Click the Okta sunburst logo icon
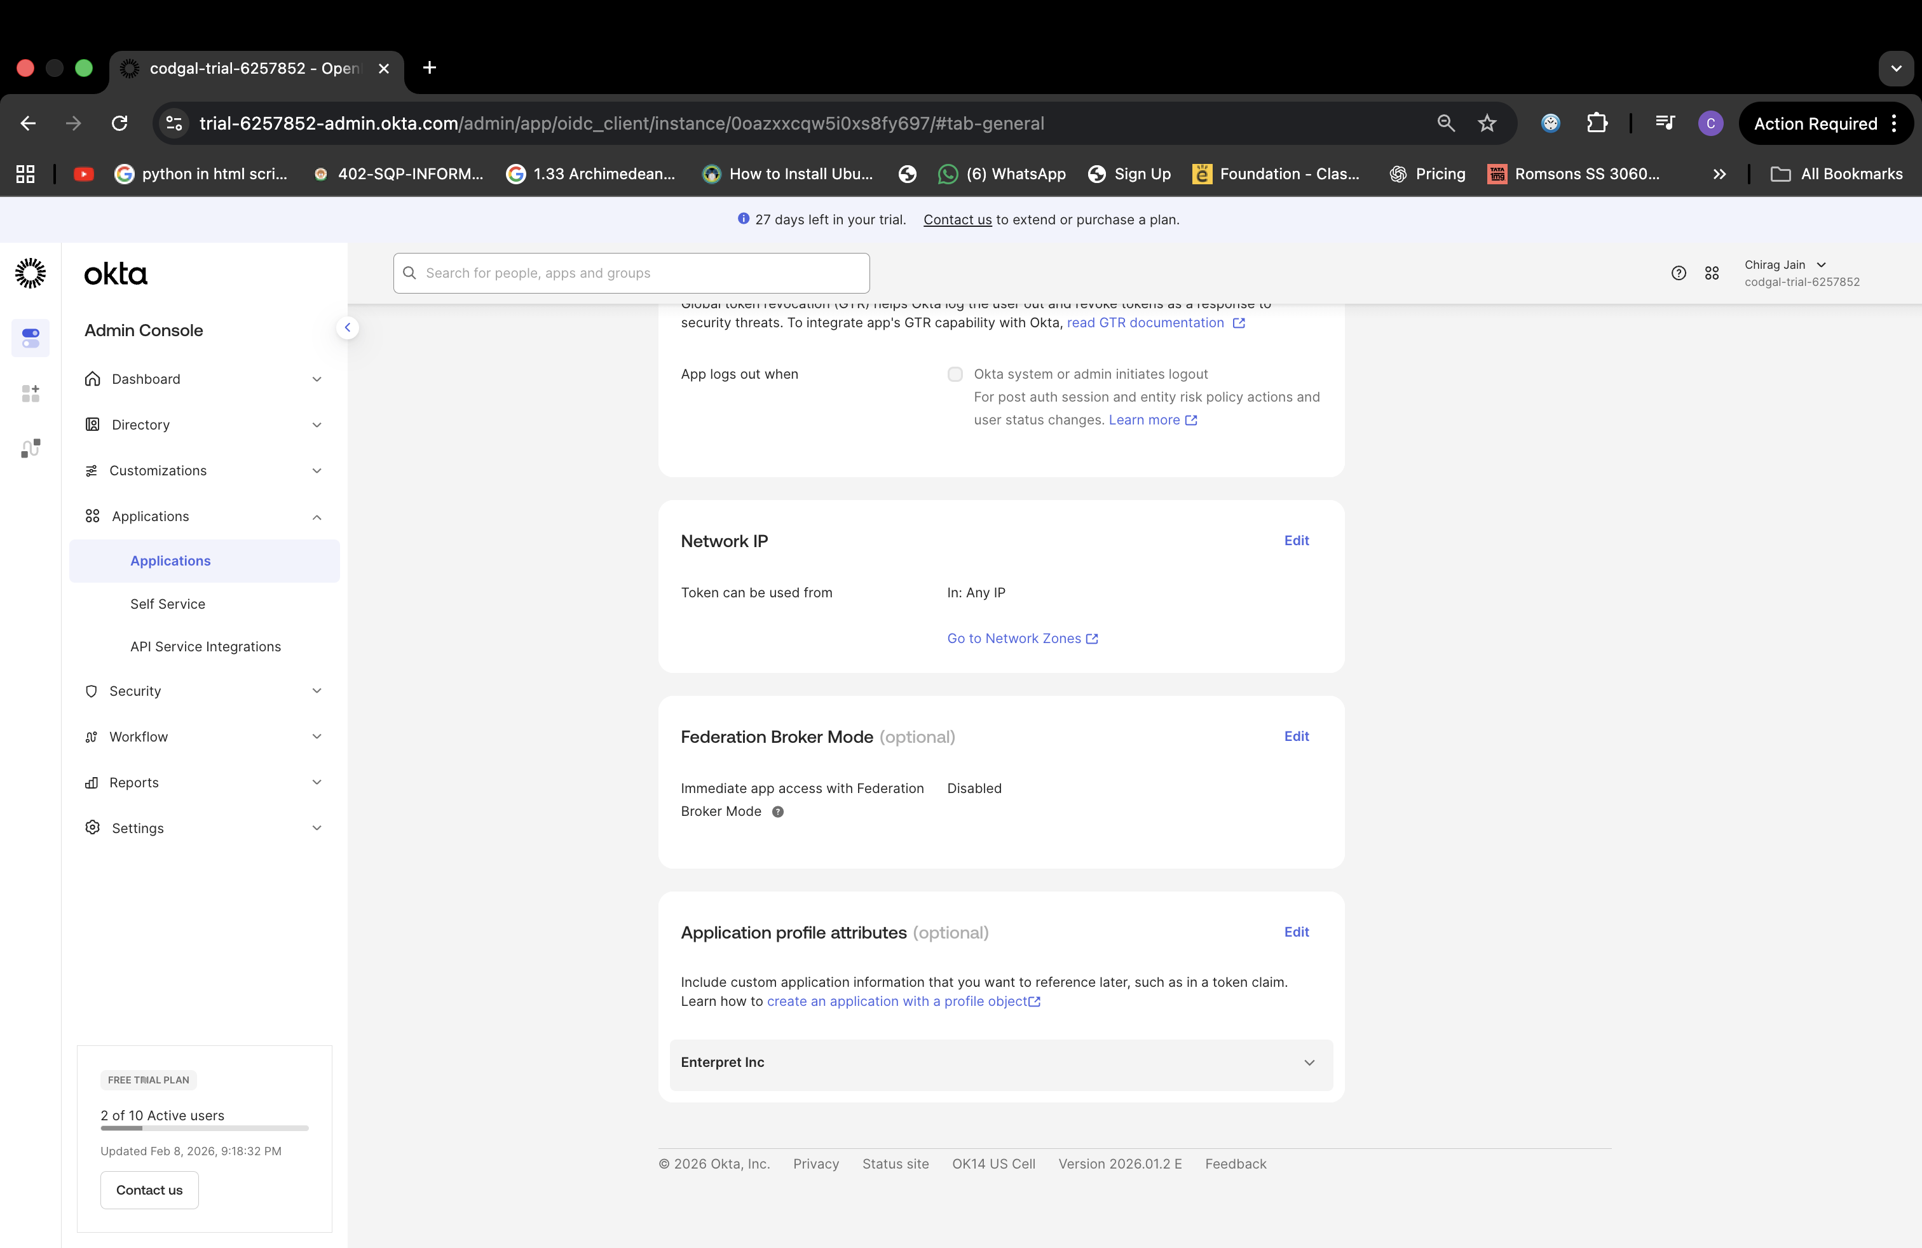Screen dimensions: 1922x1248 click(31, 274)
